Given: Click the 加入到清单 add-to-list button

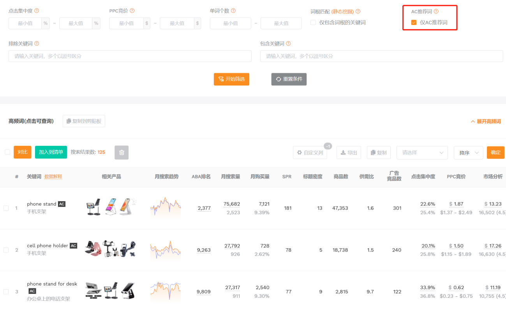Looking at the screenshot, I should (x=51, y=152).
